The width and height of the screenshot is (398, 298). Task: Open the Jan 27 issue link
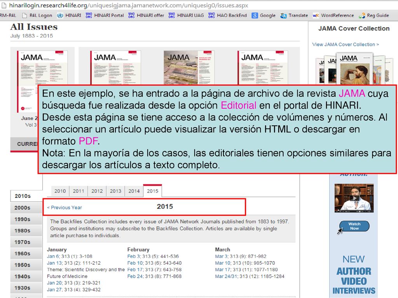tap(54, 289)
